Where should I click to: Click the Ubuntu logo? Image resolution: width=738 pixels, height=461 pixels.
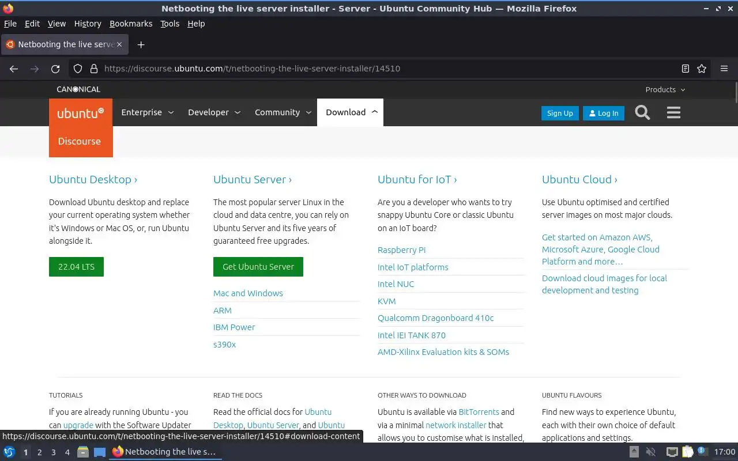point(81,113)
